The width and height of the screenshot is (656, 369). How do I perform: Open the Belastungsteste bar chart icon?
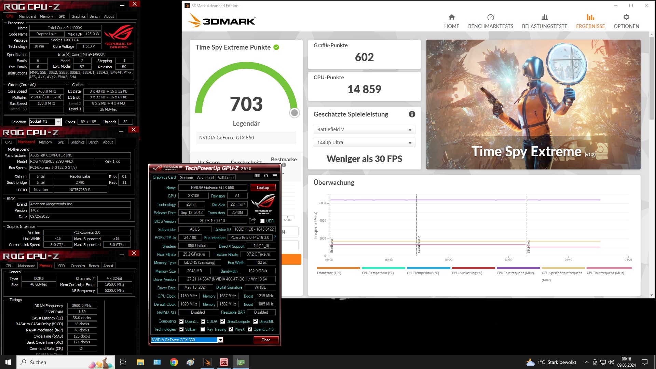pyautogui.click(x=544, y=17)
